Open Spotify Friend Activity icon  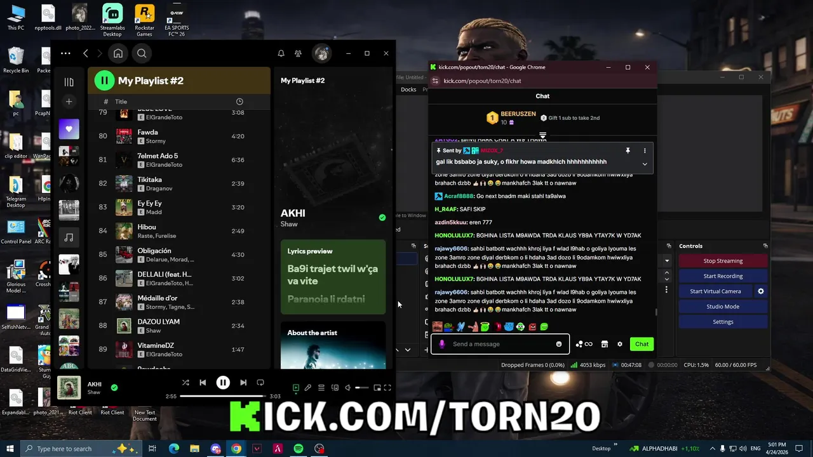pos(298,53)
